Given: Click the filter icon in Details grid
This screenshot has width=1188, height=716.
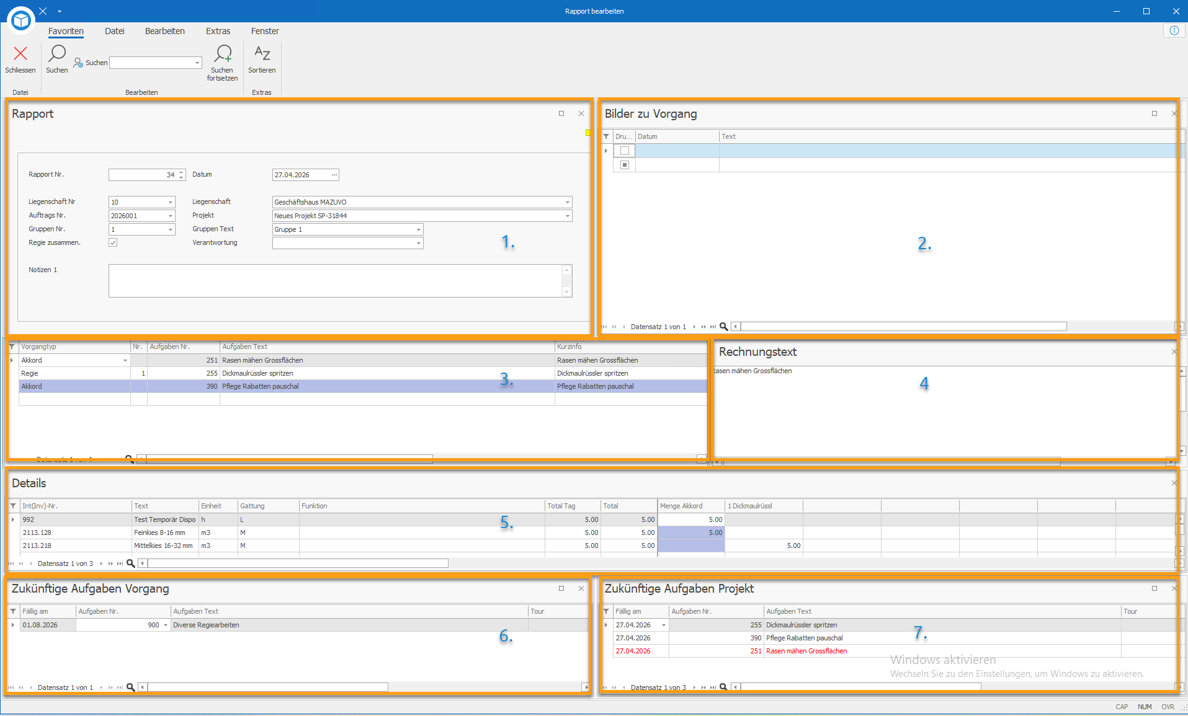Looking at the screenshot, I should (13, 506).
